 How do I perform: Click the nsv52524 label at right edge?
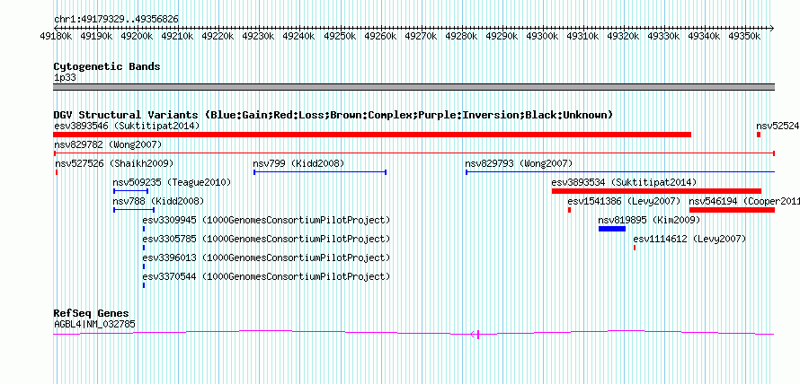pos(778,126)
